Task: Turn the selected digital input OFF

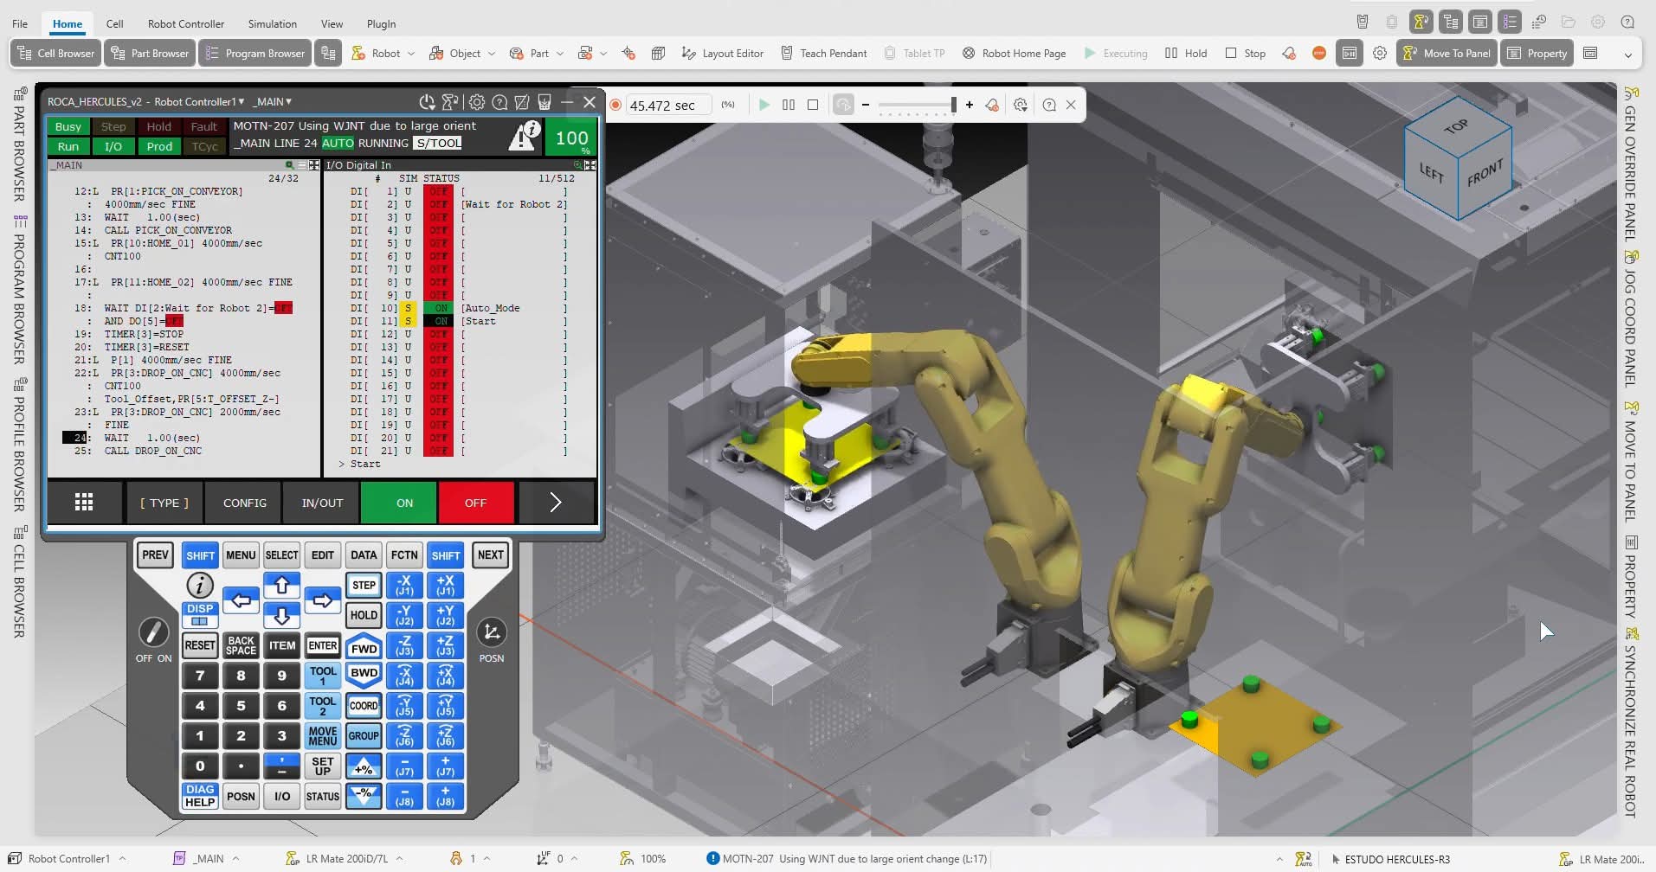Action: click(476, 502)
